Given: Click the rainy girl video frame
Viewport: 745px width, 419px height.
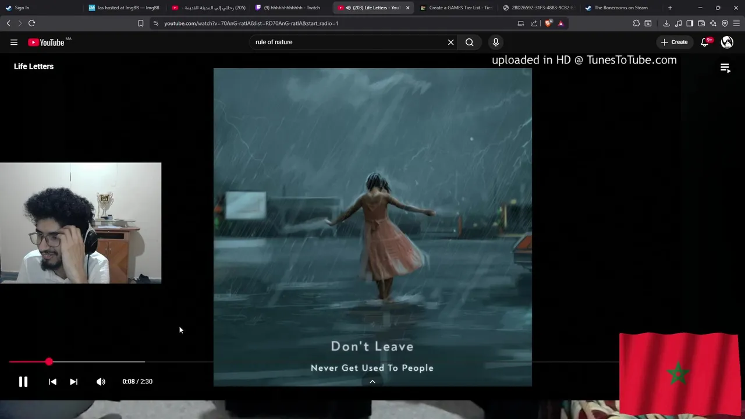Looking at the screenshot, I should pyautogui.click(x=372, y=227).
